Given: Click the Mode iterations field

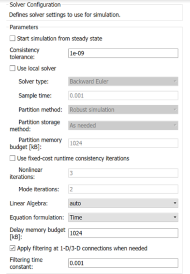Looking at the screenshot, I should [x=123, y=189].
